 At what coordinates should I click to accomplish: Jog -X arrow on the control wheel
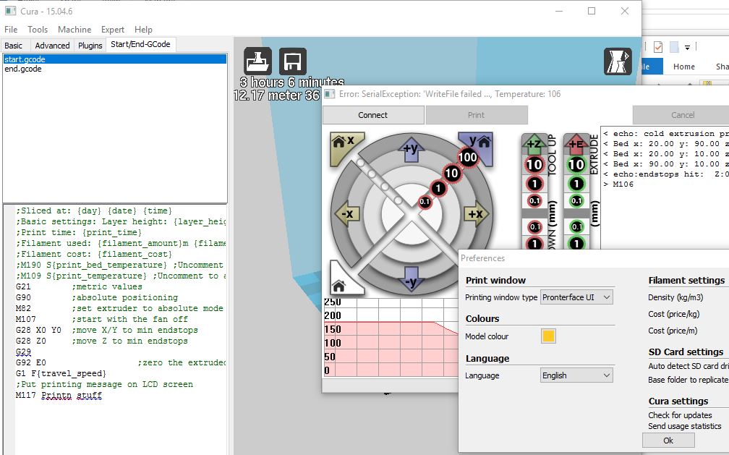[347, 213]
